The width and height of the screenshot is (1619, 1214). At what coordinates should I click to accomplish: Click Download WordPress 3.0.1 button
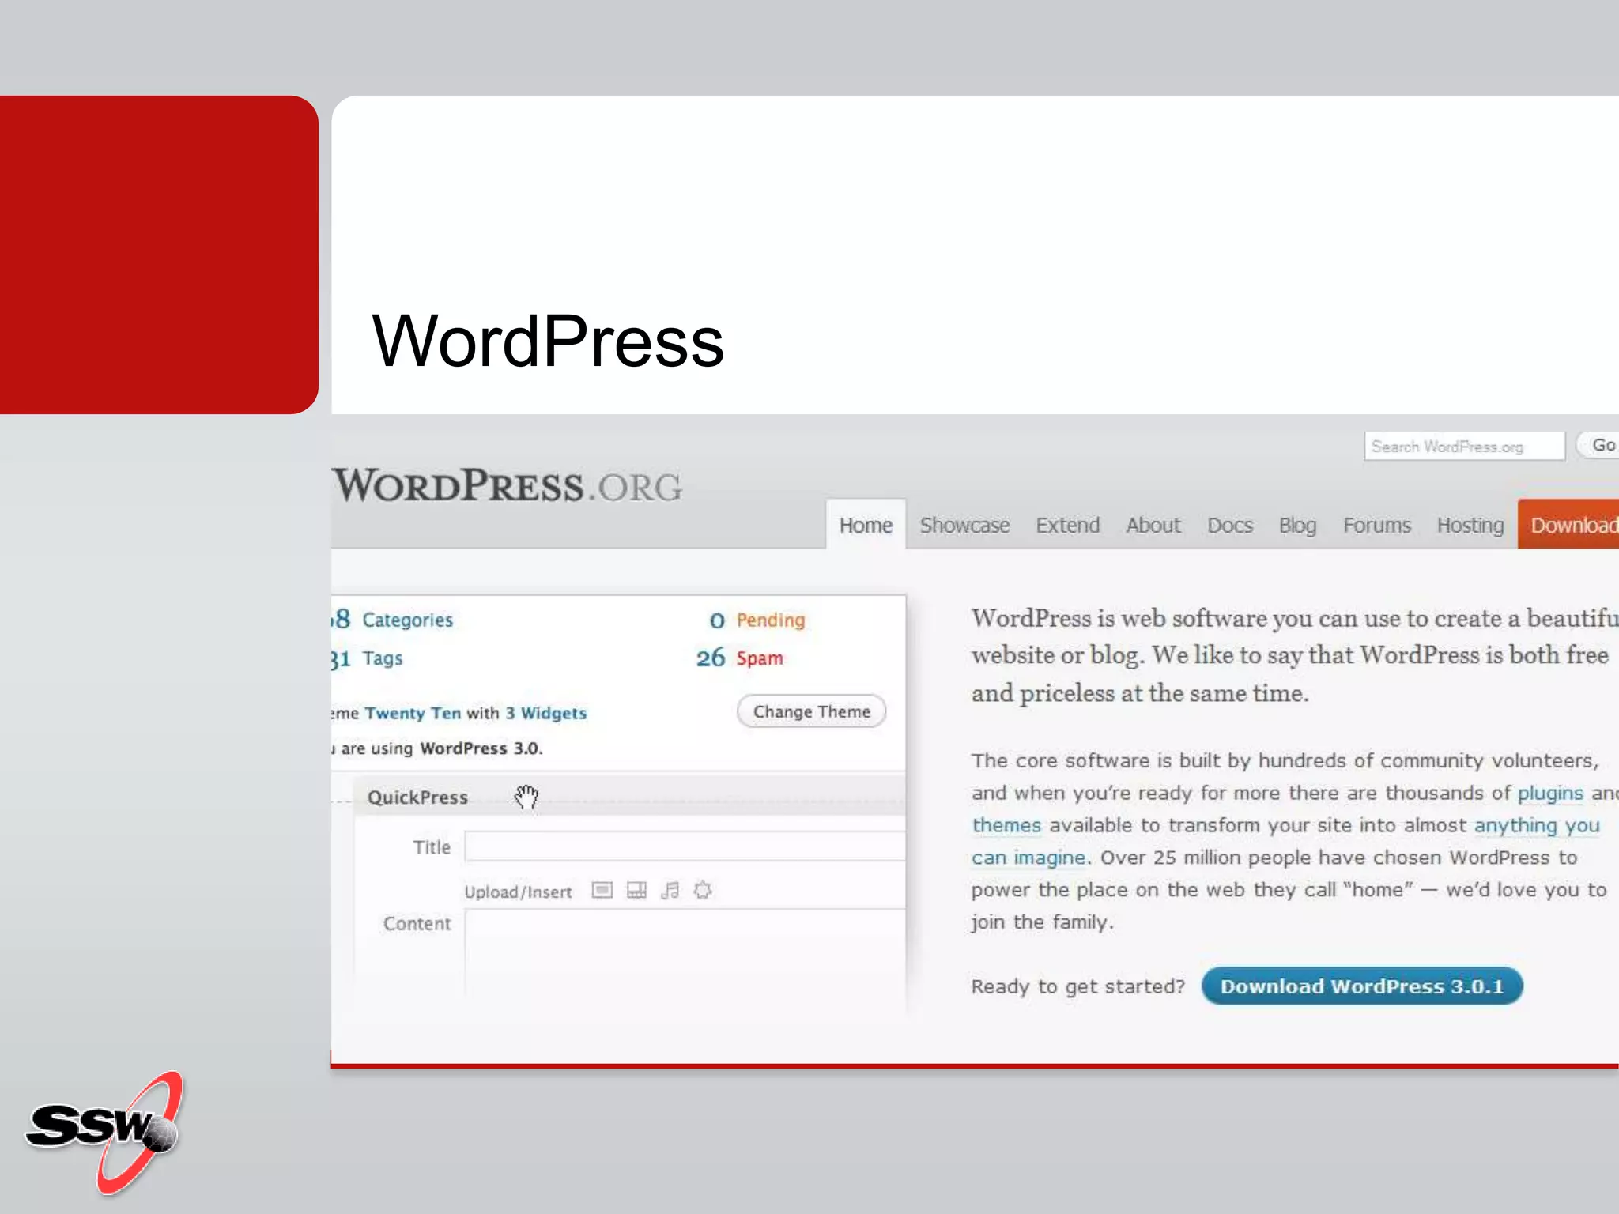[x=1362, y=986]
